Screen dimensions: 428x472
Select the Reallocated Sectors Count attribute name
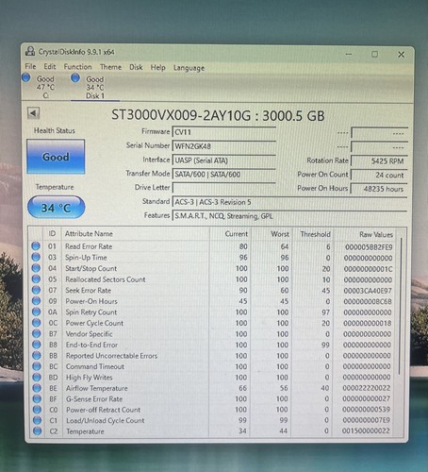pyautogui.click(x=106, y=279)
